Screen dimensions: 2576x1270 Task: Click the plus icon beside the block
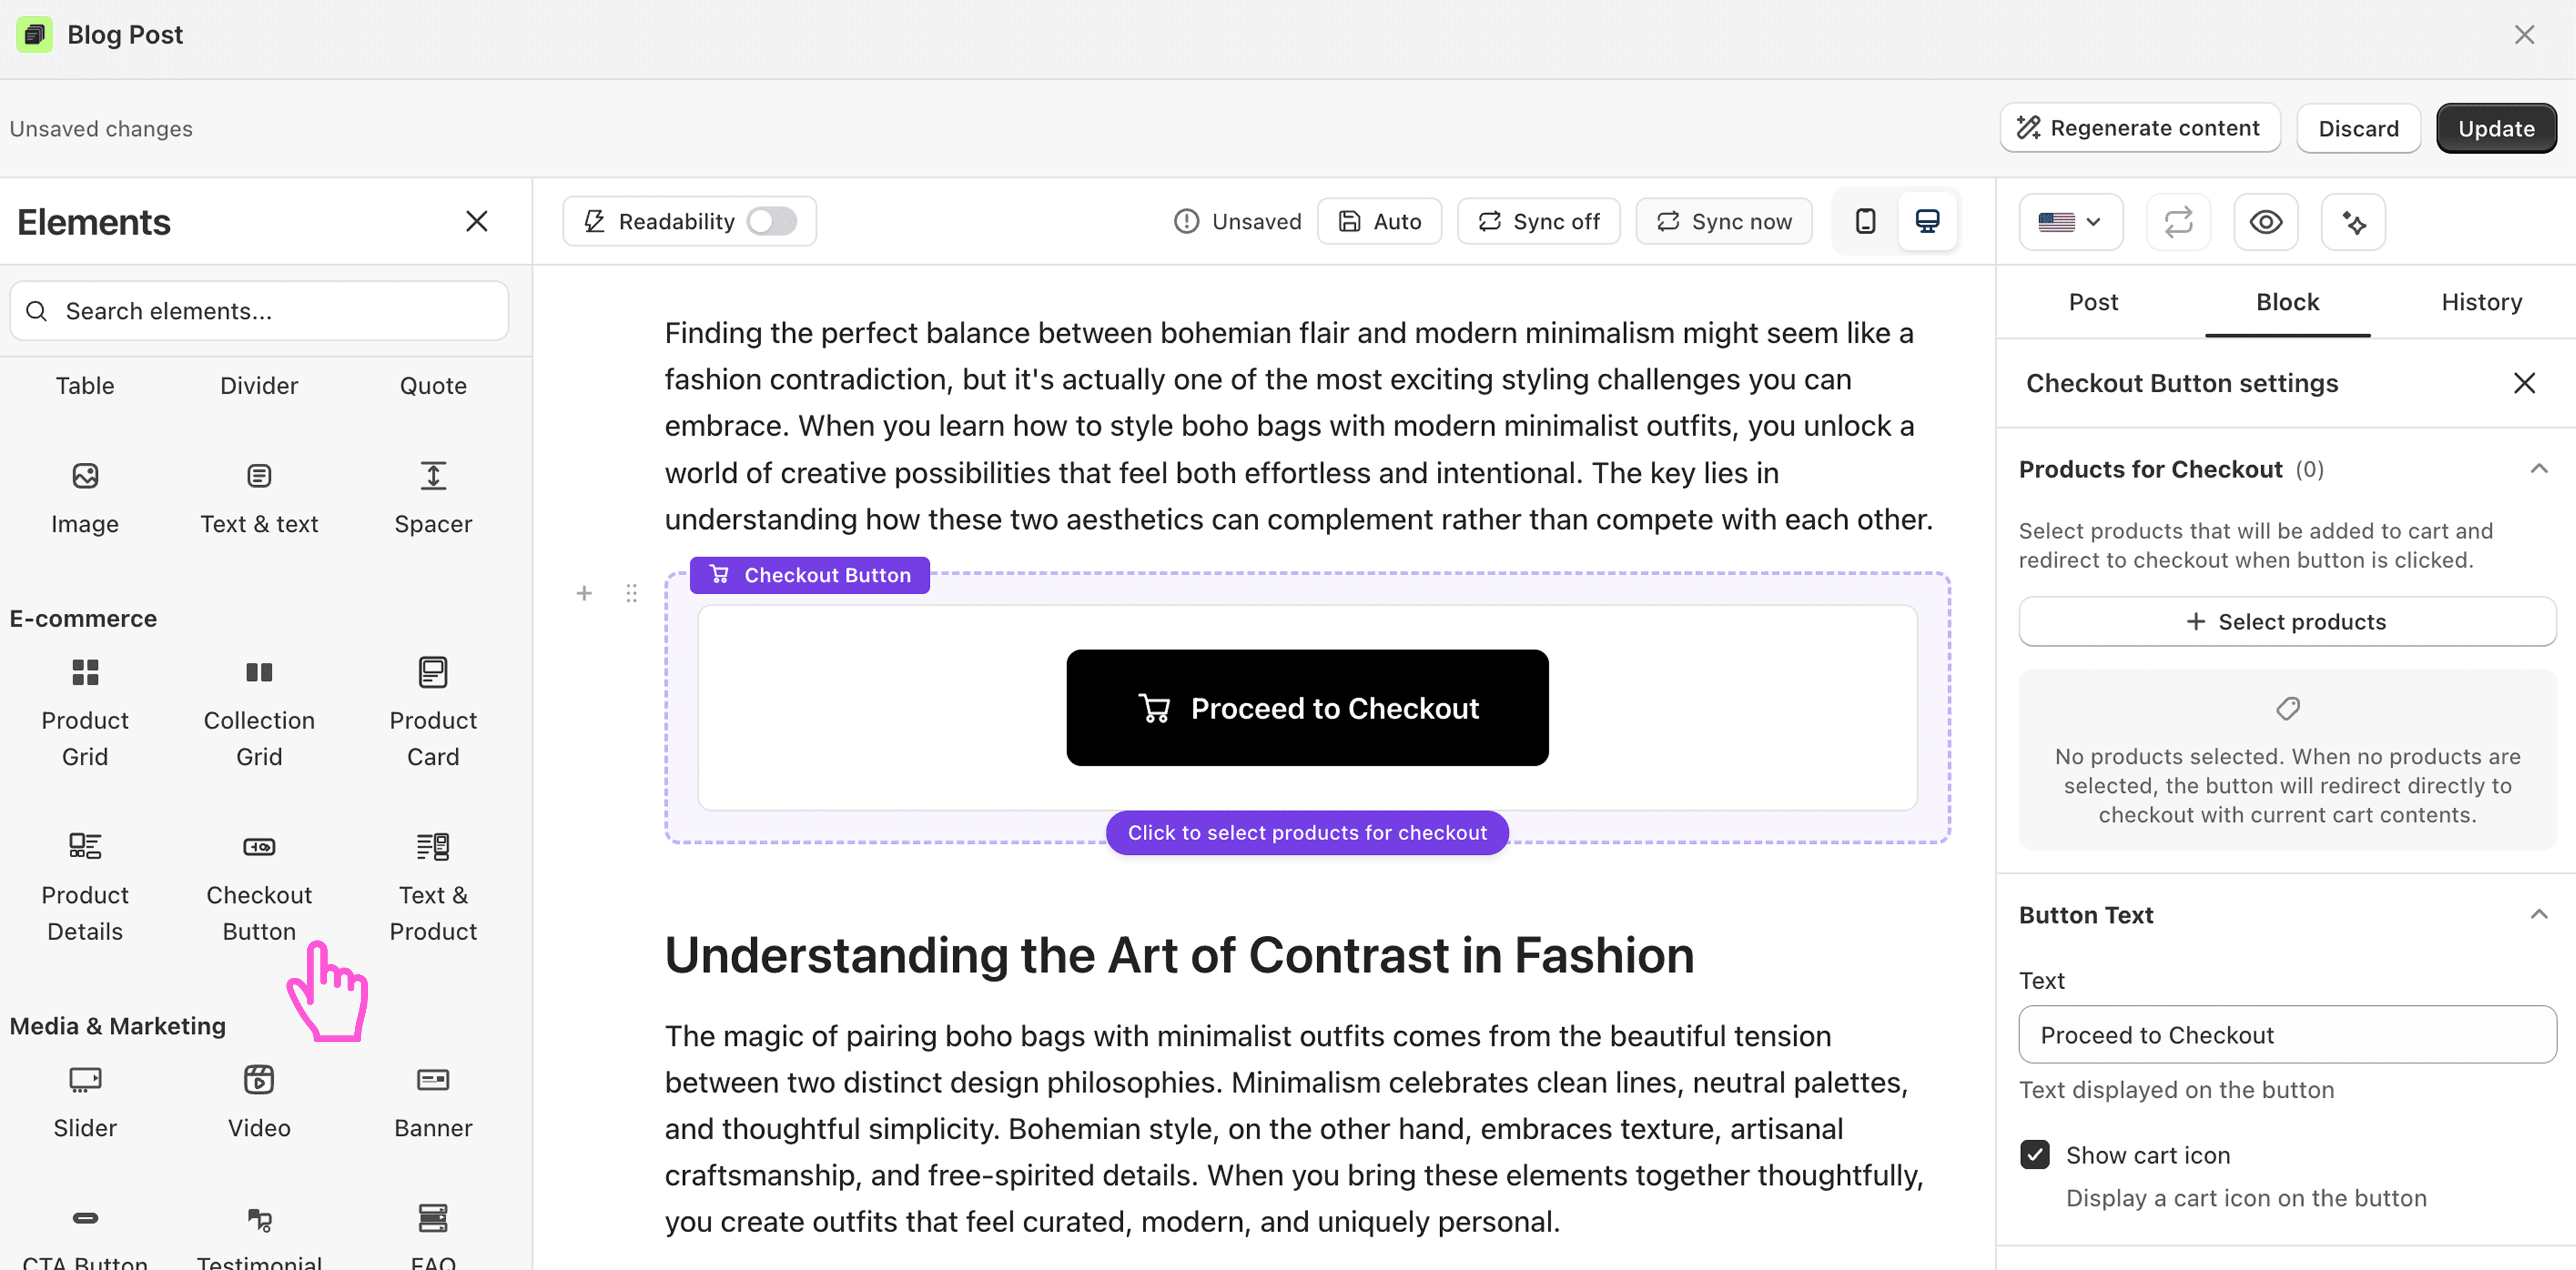[584, 593]
